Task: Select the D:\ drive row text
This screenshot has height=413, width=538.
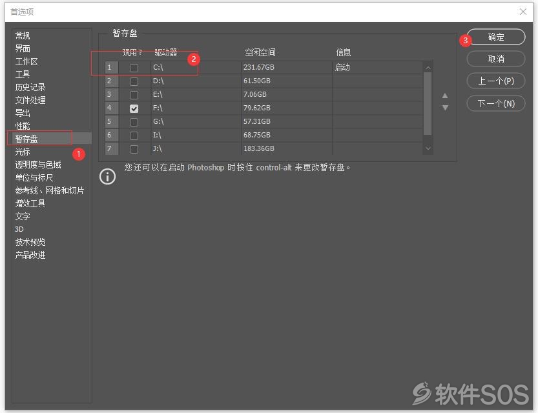Action: pyautogui.click(x=158, y=81)
